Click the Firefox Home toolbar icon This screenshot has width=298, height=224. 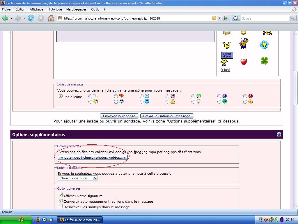click(51, 18)
